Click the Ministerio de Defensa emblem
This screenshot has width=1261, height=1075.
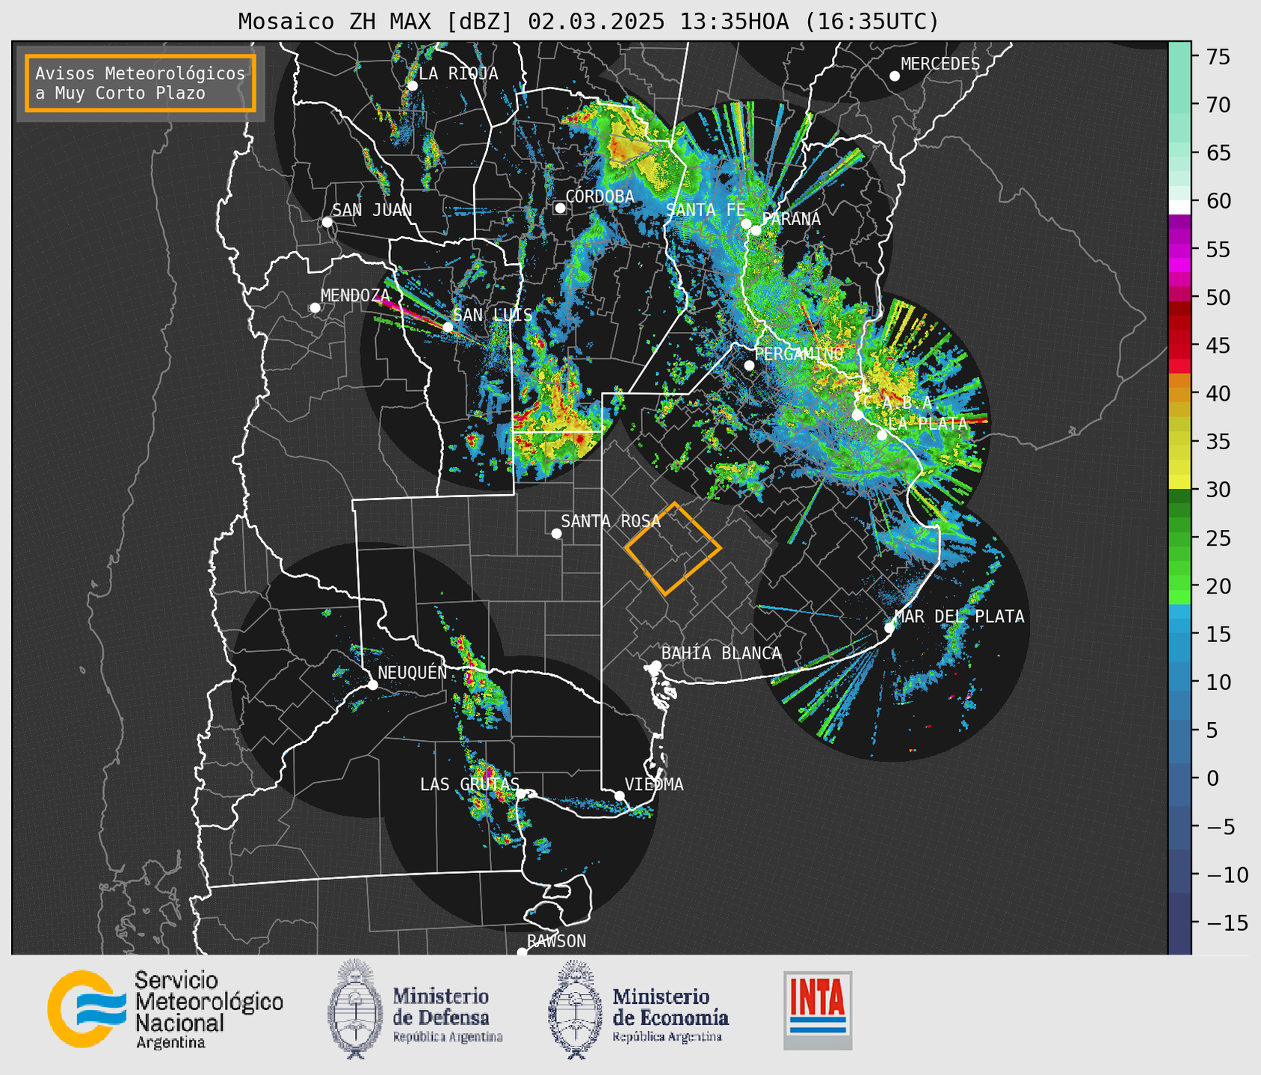355,1009
